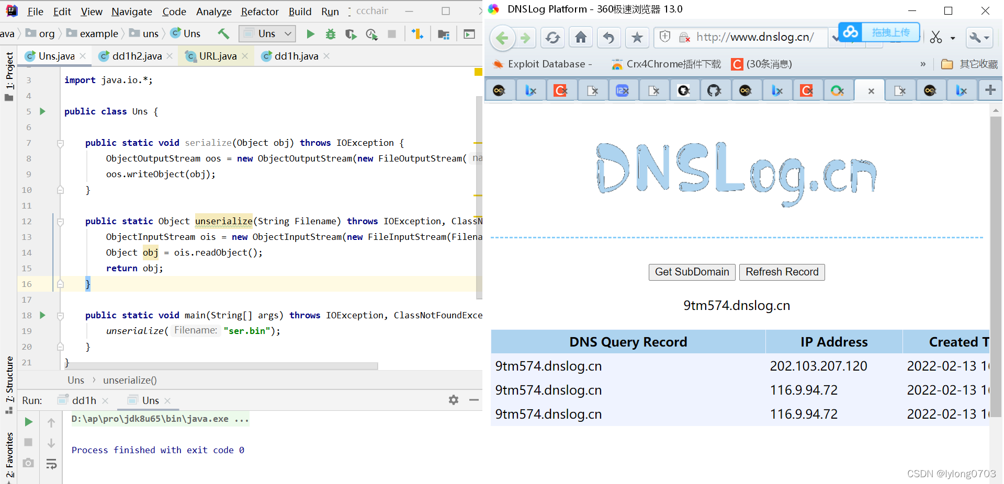Bookmark the page with the star icon
The image size is (1004, 484).
tap(637, 38)
